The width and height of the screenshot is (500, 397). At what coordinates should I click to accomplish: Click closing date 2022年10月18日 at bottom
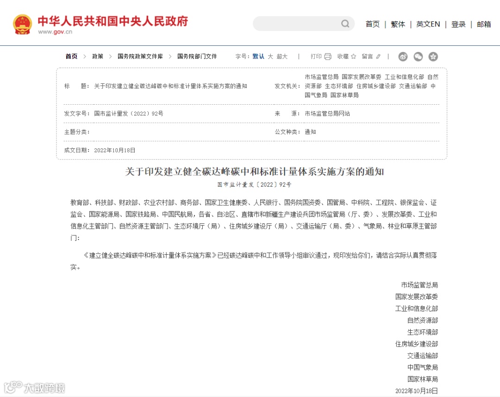[417, 391]
